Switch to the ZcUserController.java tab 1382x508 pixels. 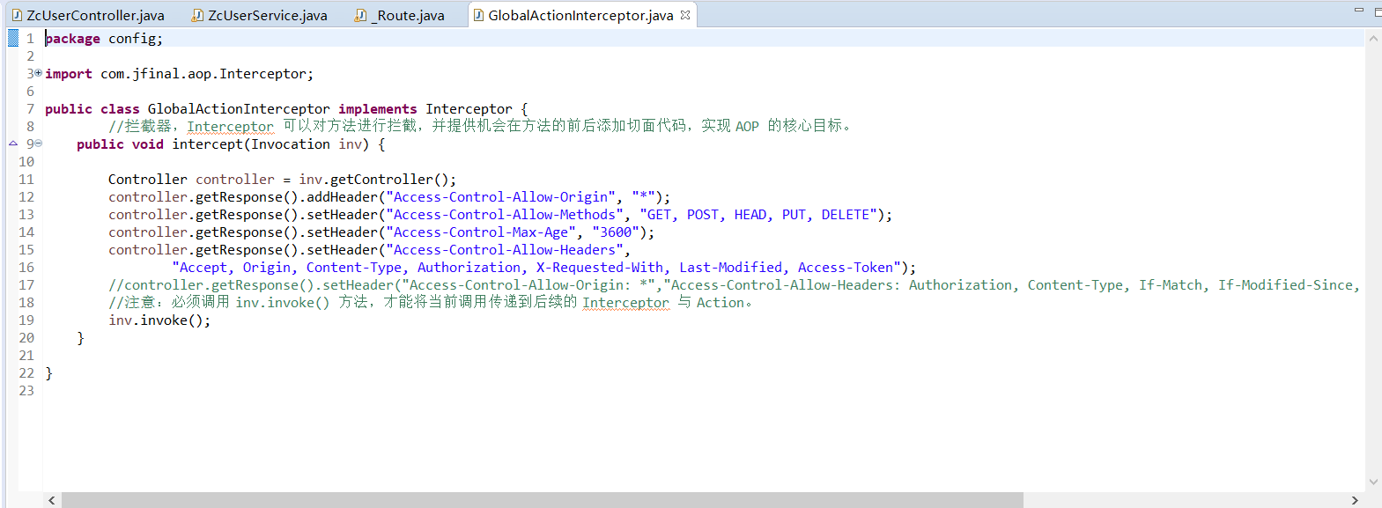coord(95,15)
